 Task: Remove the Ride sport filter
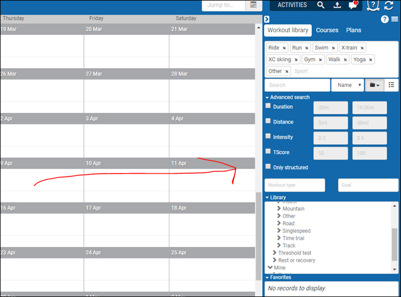point(284,48)
